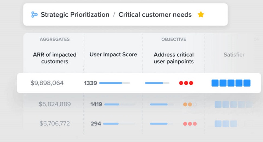Select the ARR of impacted customers column header

pyautogui.click(x=55, y=58)
